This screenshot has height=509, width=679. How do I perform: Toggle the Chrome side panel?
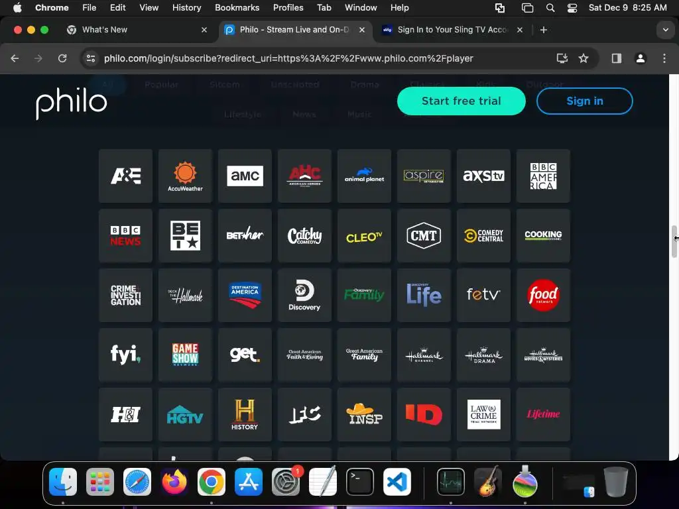(x=616, y=58)
